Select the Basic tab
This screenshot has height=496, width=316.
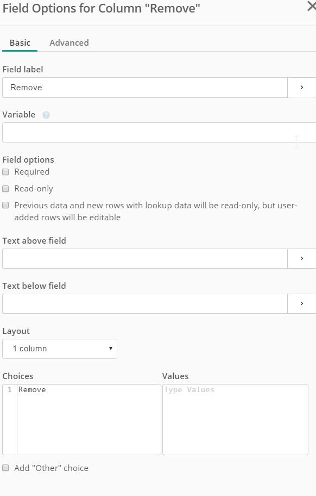tap(20, 43)
